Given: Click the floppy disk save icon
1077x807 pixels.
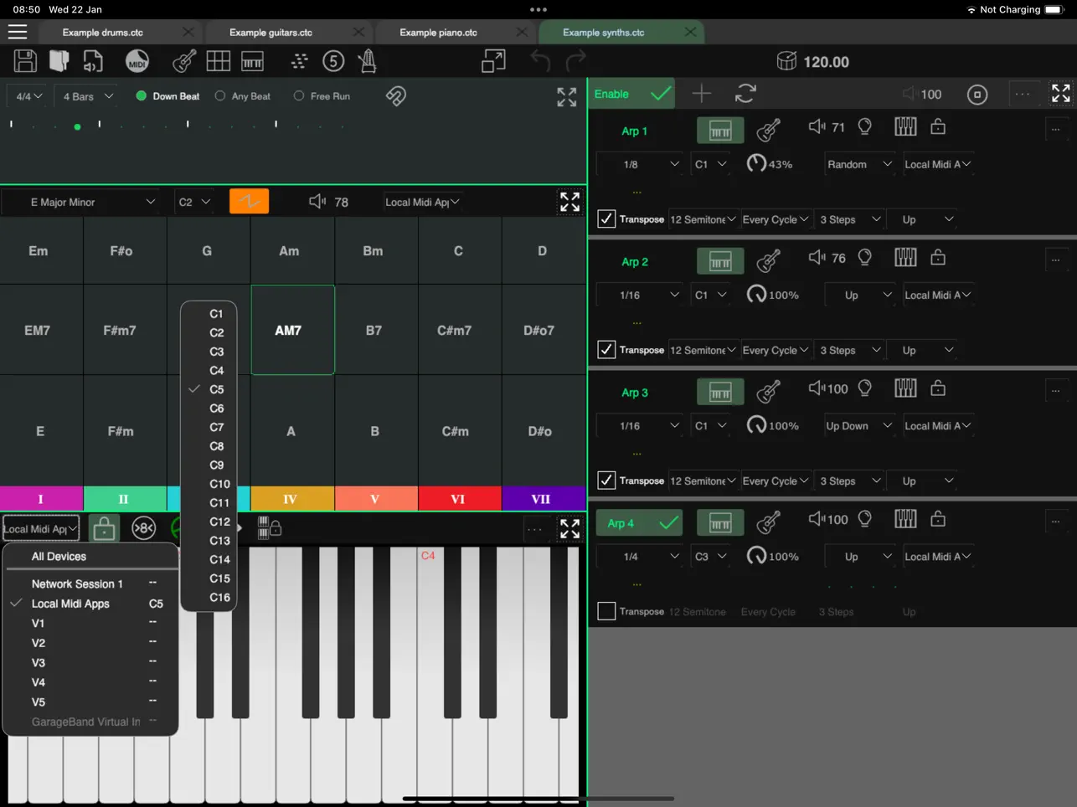Looking at the screenshot, I should coord(25,61).
